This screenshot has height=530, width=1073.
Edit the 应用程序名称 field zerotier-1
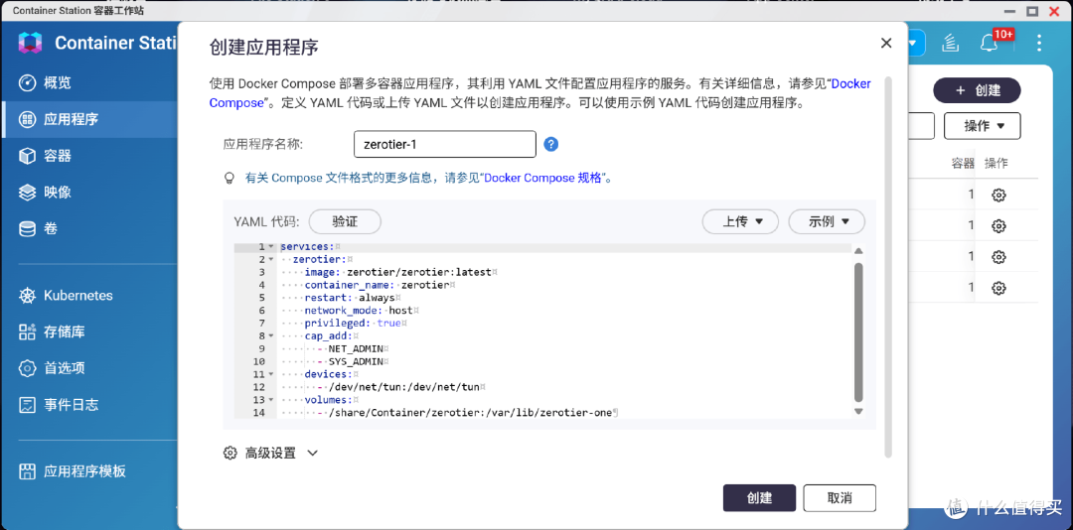pyautogui.click(x=445, y=144)
